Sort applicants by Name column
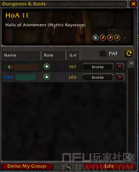139x172 pixels. click(21, 55)
